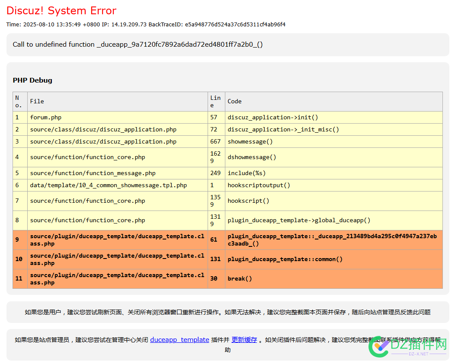
Task: Click plugin_duceapp_template->global_duceapp() code cell
Action: (334, 220)
